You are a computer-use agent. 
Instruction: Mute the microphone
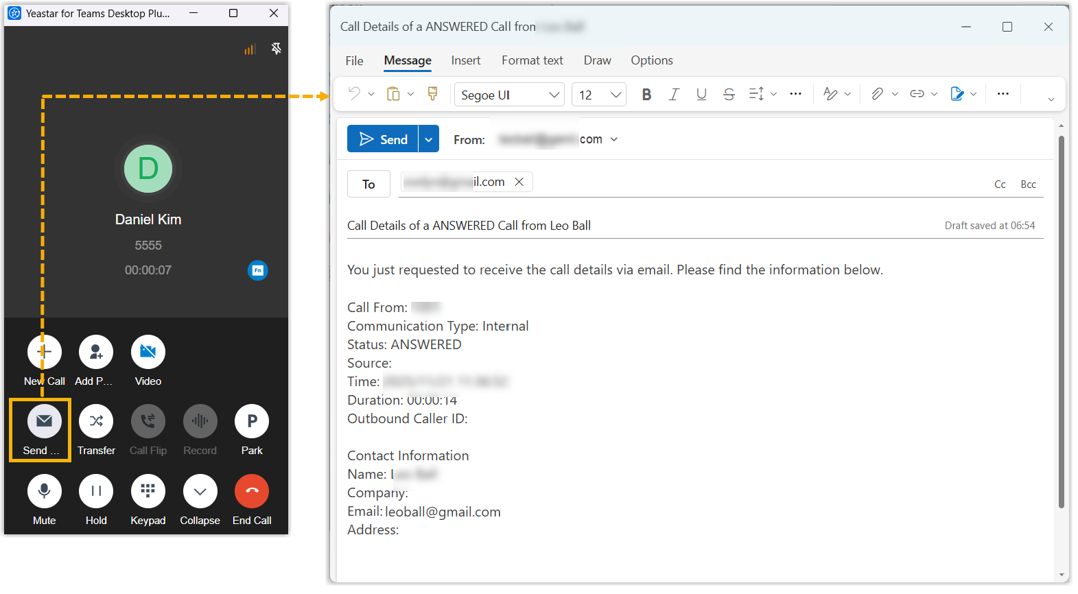point(44,491)
